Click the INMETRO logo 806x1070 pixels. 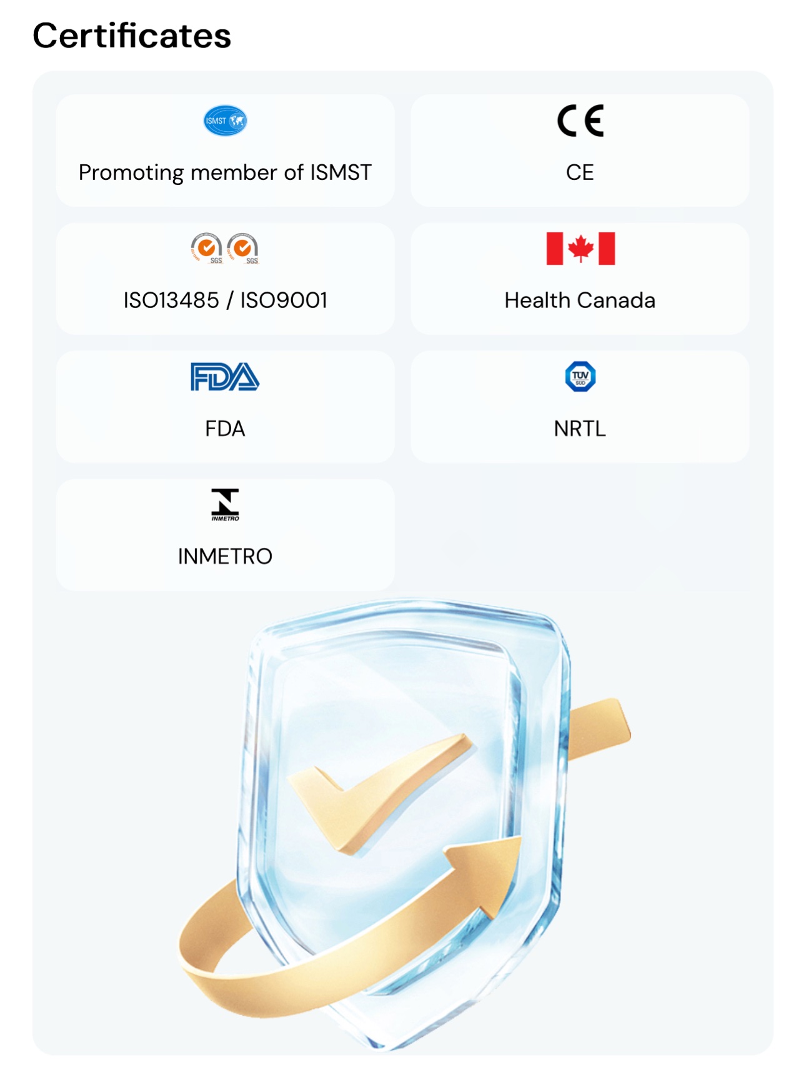click(225, 505)
